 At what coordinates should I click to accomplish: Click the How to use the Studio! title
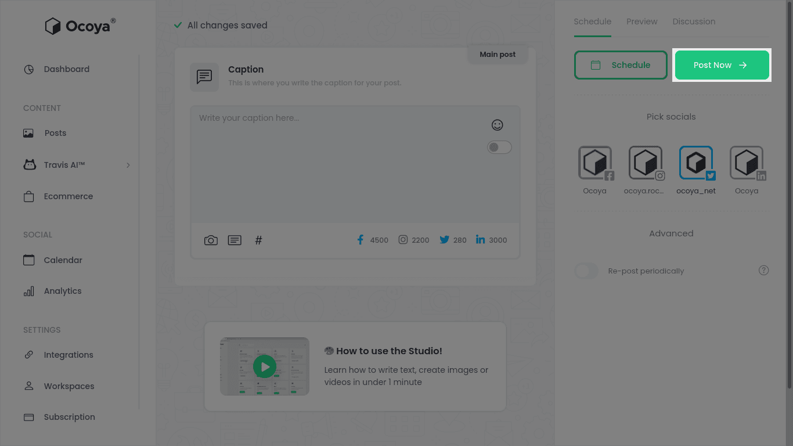389,351
